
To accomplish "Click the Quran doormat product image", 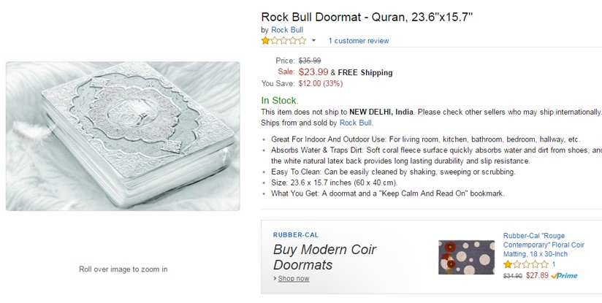I will click(123, 136).
